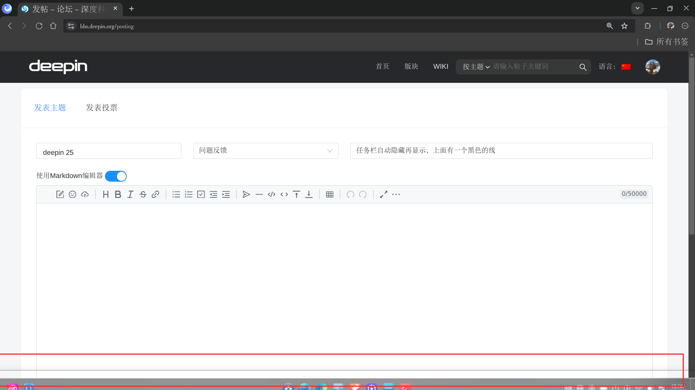The width and height of the screenshot is (695, 390).
Task: Apply italic formatting in editor
Action: point(130,194)
